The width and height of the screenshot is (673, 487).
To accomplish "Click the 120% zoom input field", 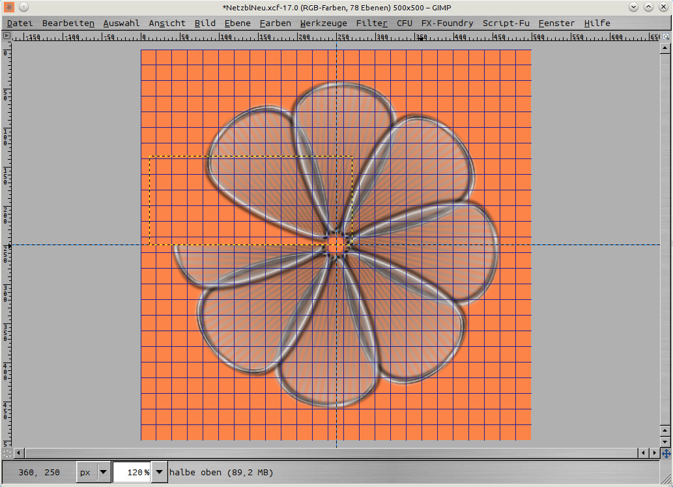I will point(131,472).
